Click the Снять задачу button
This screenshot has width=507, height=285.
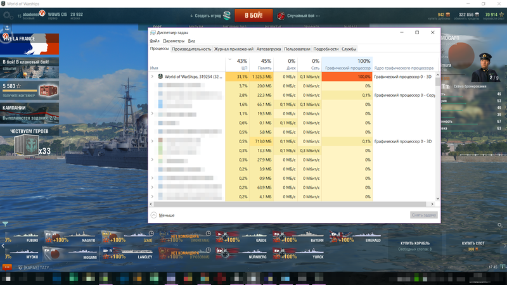click(x=424, y=215)
